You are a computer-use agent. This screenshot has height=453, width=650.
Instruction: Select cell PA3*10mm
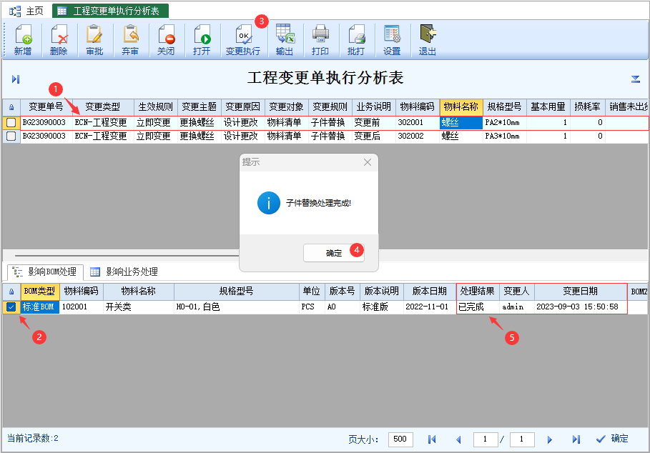click(x=505, y=136)
